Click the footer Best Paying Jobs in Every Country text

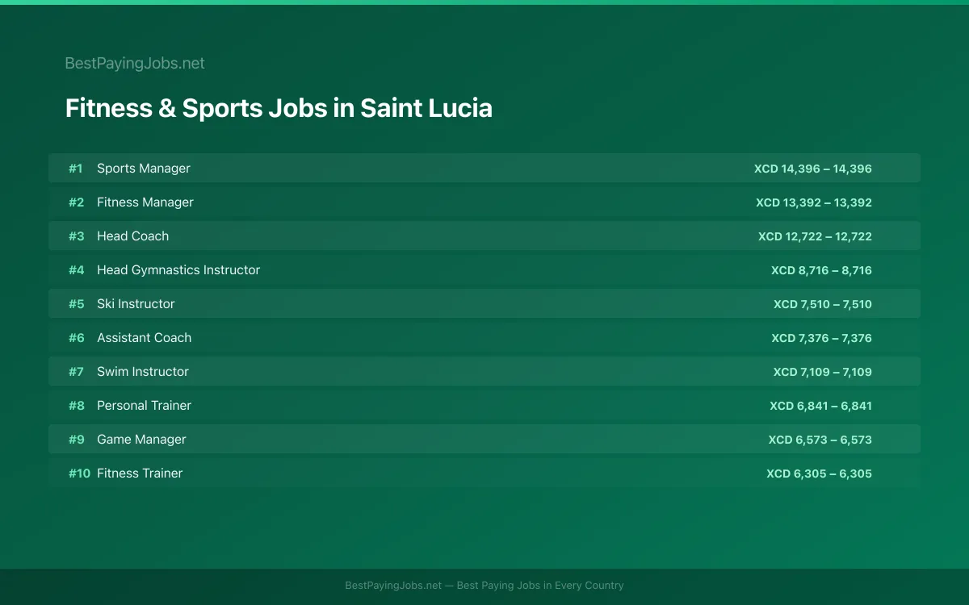coord(540,586)
